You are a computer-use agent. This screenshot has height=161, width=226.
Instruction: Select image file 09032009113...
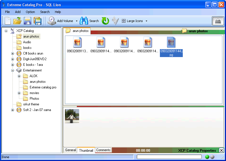point(77,45)
